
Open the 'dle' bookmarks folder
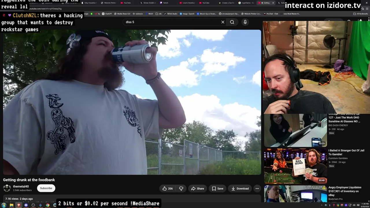pyautogui.click(x=159, y=14)
